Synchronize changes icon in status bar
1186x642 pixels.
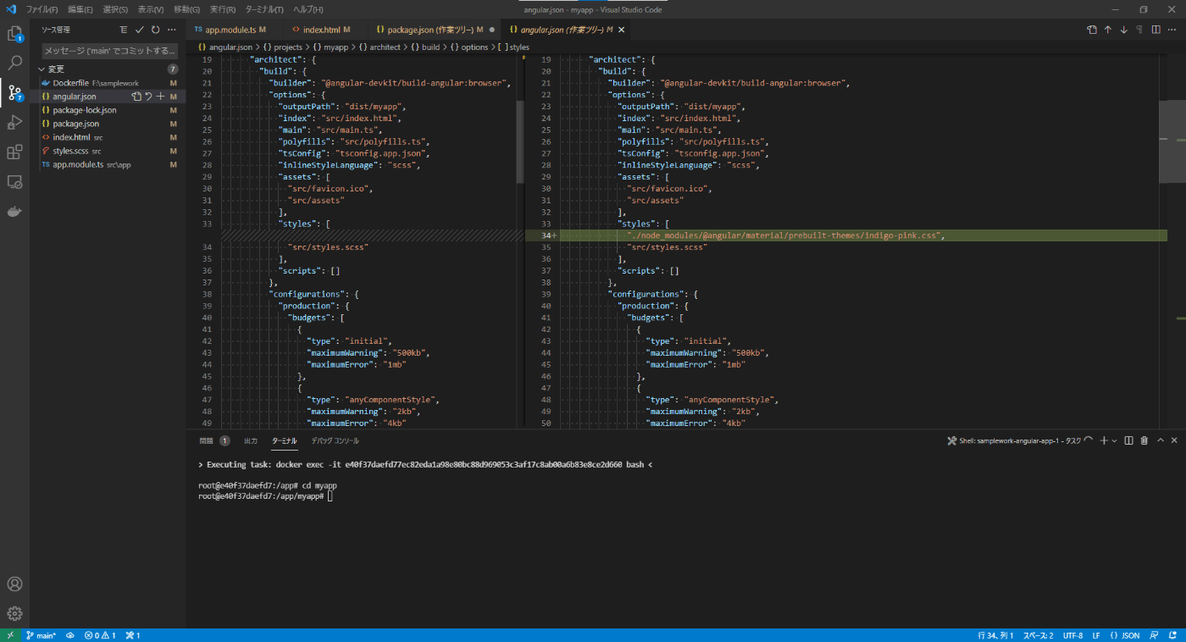pyautogui.click(x=70, y=635)
